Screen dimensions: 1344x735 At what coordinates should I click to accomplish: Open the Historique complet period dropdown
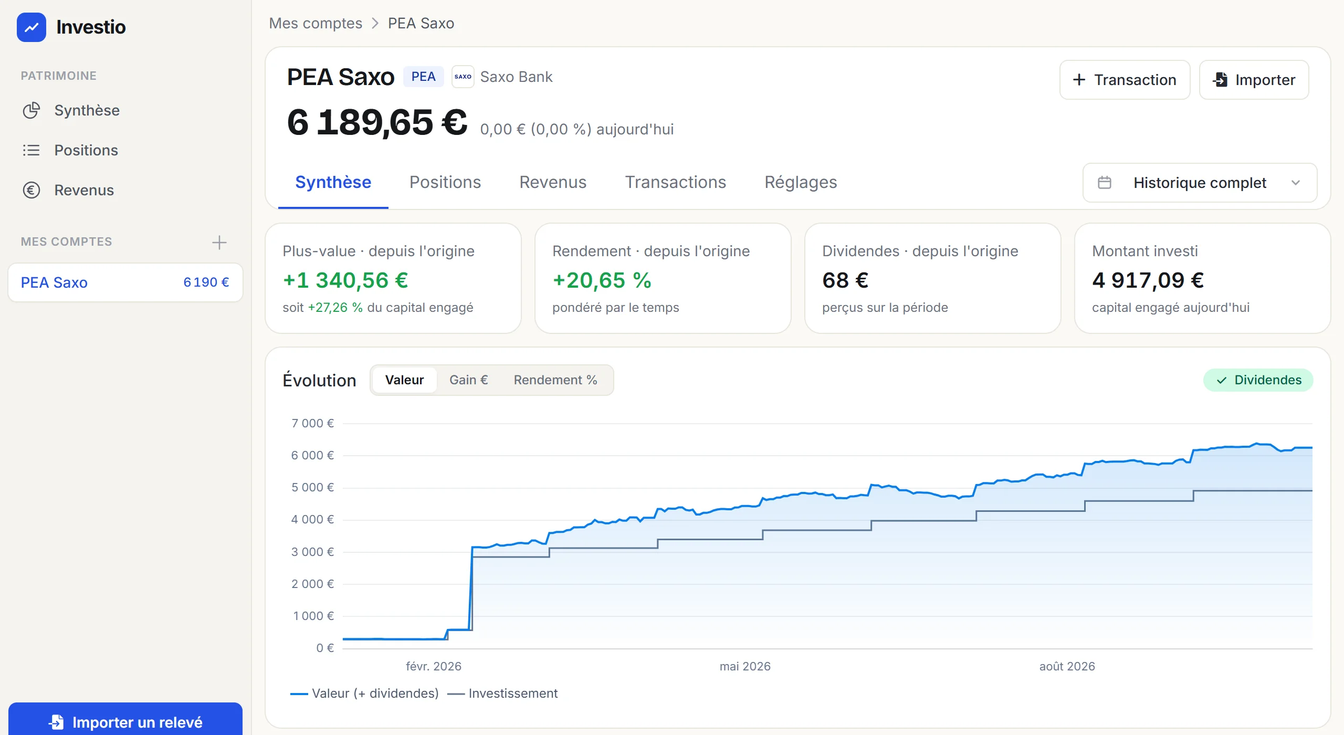click(1200, 183)
